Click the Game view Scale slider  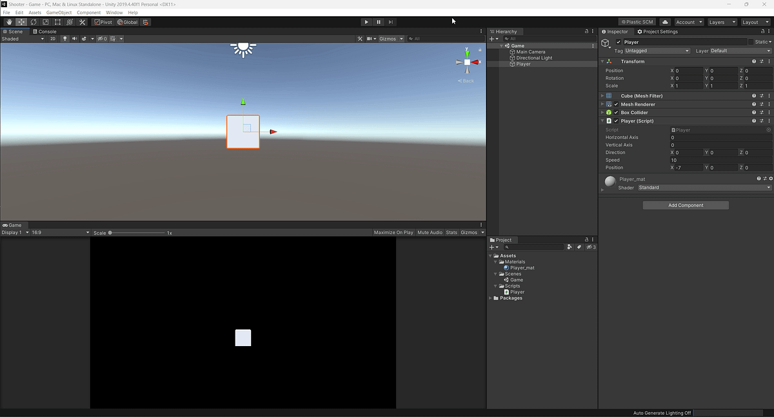click(x=137, y=232)
